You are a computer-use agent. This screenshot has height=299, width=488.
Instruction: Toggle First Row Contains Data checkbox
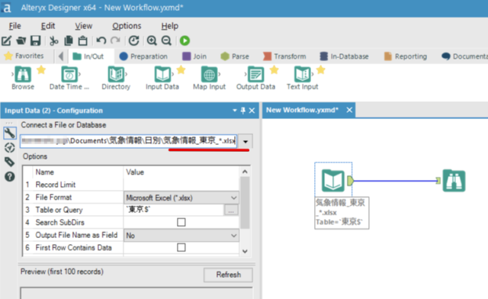(x=181, y=247)
